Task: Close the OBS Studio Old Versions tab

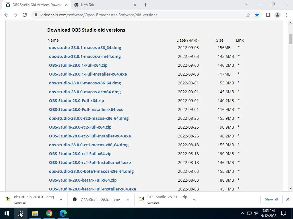Action: (x=66, y=5)
